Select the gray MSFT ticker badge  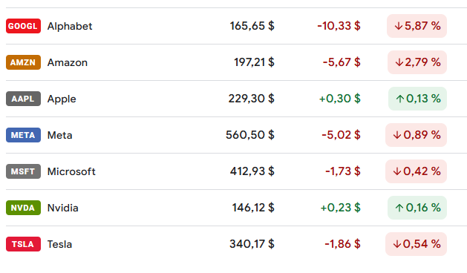tap(23, 171)
